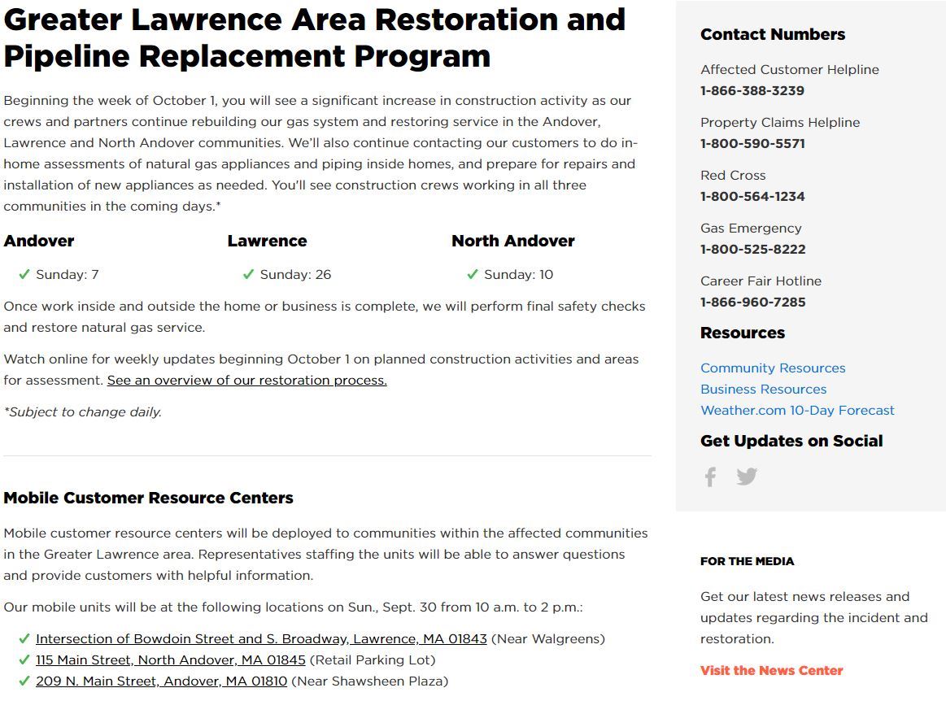Click Career Fair Hotline number 1-866-960-7285
946x701 pixels.
click(752, 303)
